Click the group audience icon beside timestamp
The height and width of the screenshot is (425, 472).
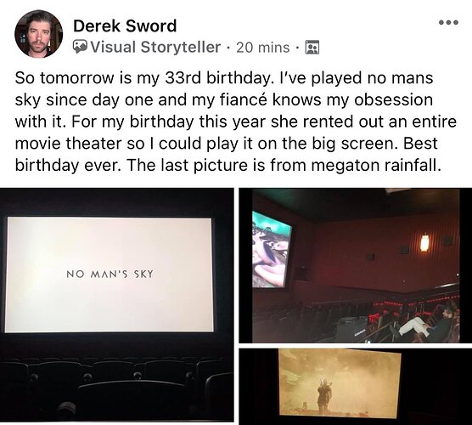click(312, 48)
